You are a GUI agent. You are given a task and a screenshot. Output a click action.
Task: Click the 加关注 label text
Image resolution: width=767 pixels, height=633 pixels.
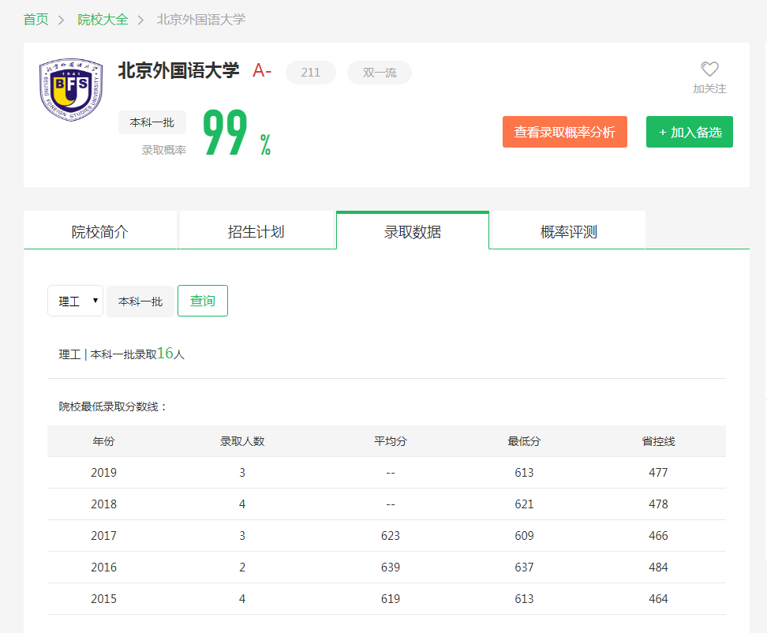click(x=709, y=88)
